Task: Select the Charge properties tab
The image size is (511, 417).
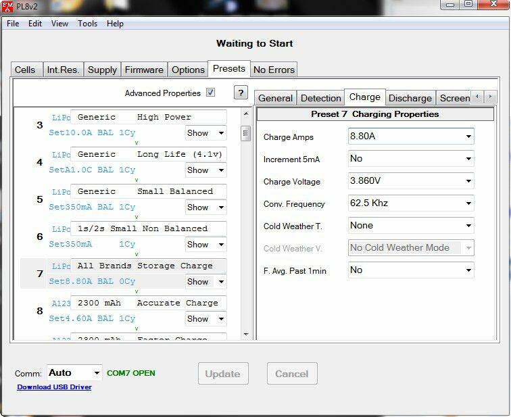Action: [365, 97]
